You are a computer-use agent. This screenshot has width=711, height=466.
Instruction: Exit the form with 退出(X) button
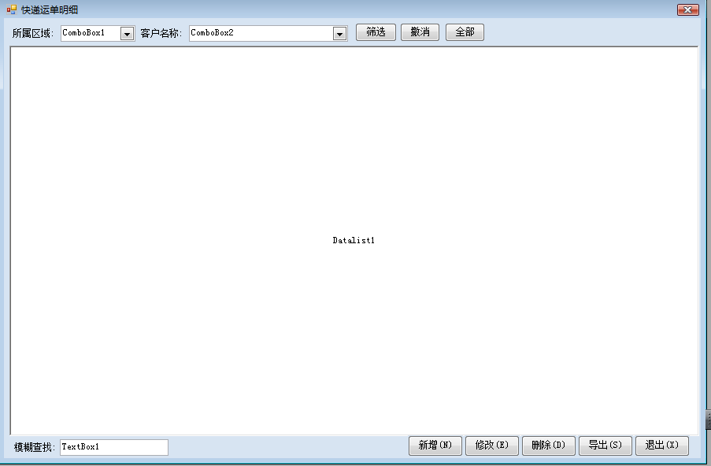click(x=662, y=446)
